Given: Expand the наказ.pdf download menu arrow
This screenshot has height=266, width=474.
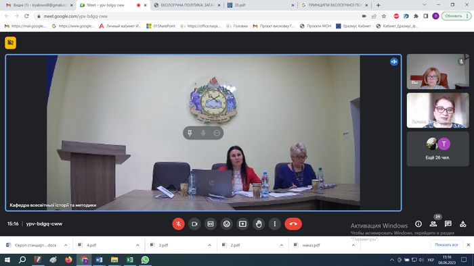Looking at the screenshot, I should pos(353,245).
